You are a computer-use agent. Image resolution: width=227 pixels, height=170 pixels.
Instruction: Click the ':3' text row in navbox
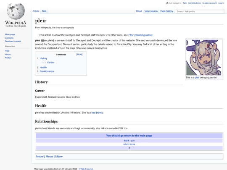(129, 148)
